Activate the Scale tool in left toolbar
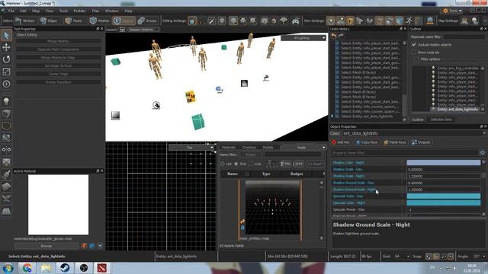This screenshot has width=488, height=274. point(6,72)
